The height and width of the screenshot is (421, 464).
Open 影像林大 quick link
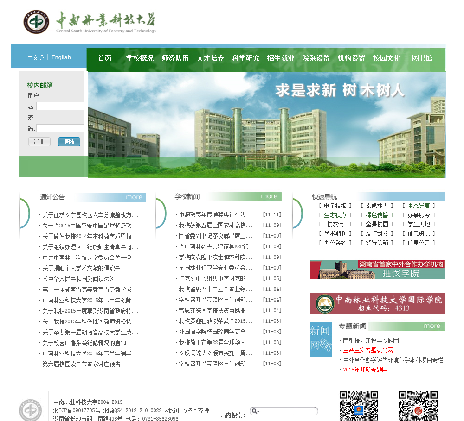377,206
